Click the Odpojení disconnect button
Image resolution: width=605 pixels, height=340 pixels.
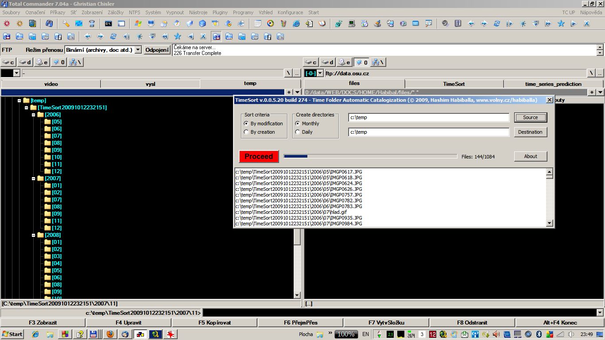(157, 50)
